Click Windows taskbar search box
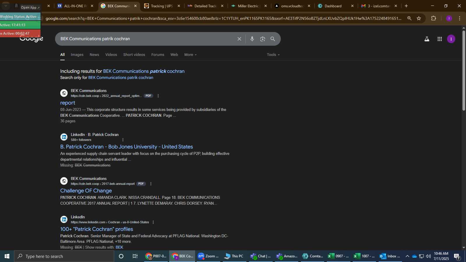This screenshot has width=466, height=262. (64, 256)
